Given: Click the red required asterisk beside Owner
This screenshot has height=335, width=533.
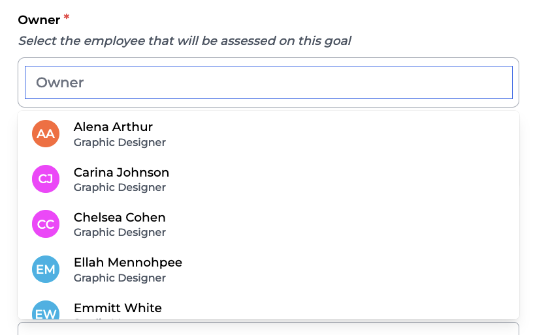Looking at the screenshot, I should (x=67, y=18).
